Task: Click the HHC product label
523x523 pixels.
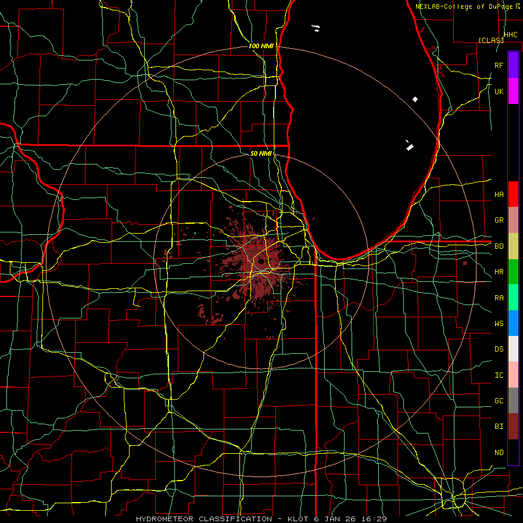Action: 511,35
